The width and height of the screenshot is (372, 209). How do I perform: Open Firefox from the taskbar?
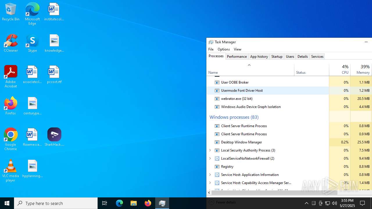pyautogui.click(x=148, y=203)
